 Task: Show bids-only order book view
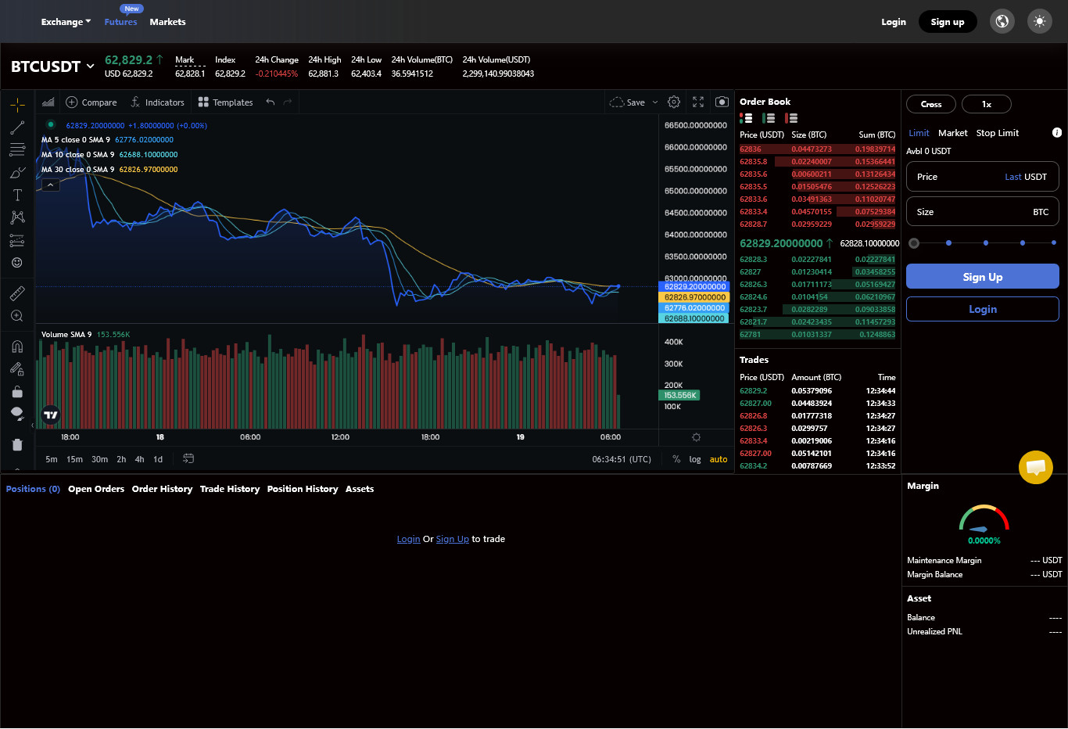769,118
